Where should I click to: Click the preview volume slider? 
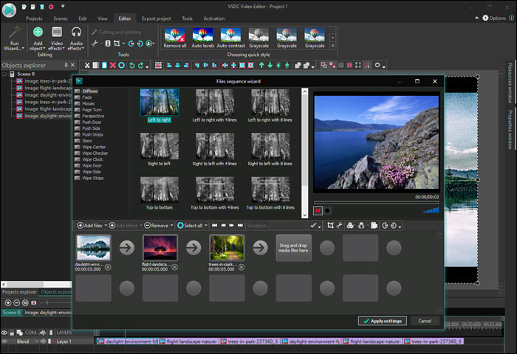(431, 210)
